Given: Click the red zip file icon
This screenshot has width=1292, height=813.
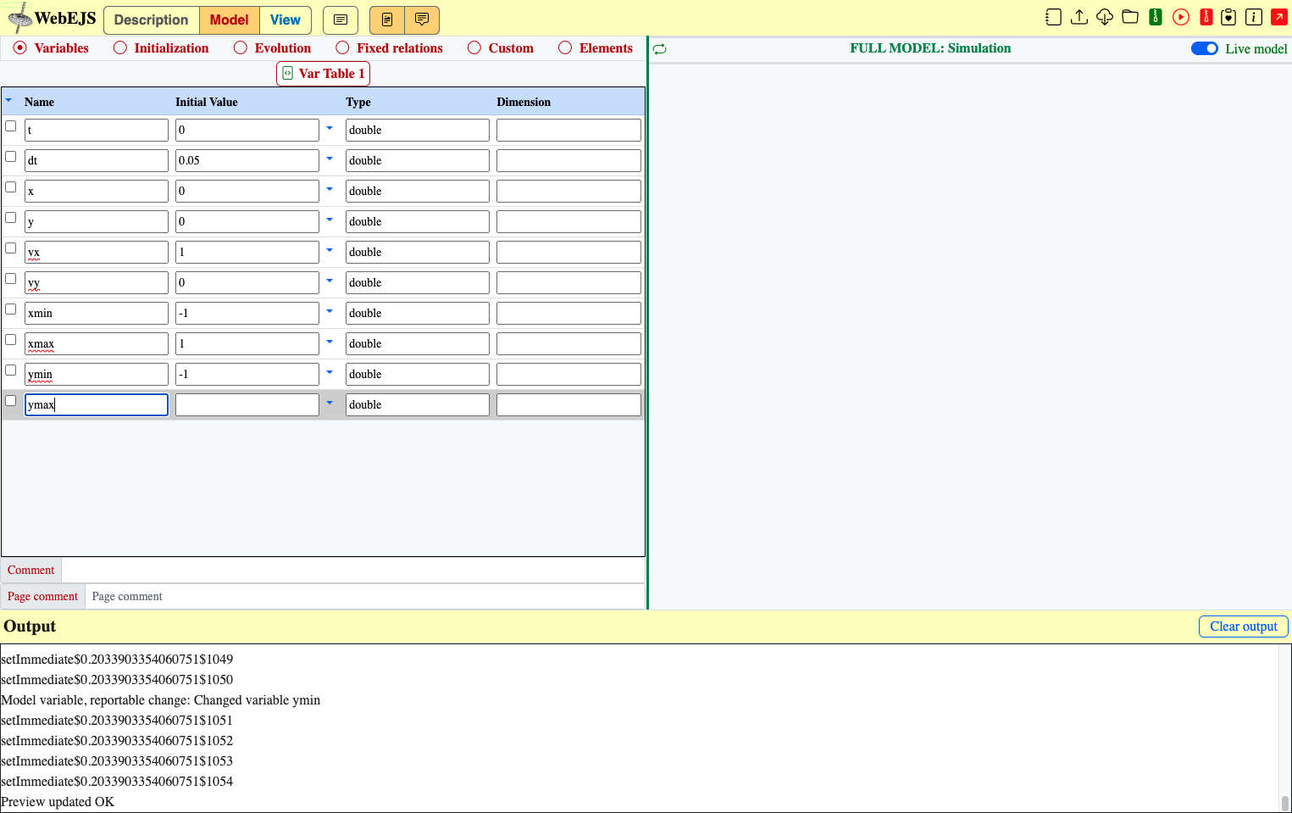Looking at the screenshot, I should (1206, 17).
